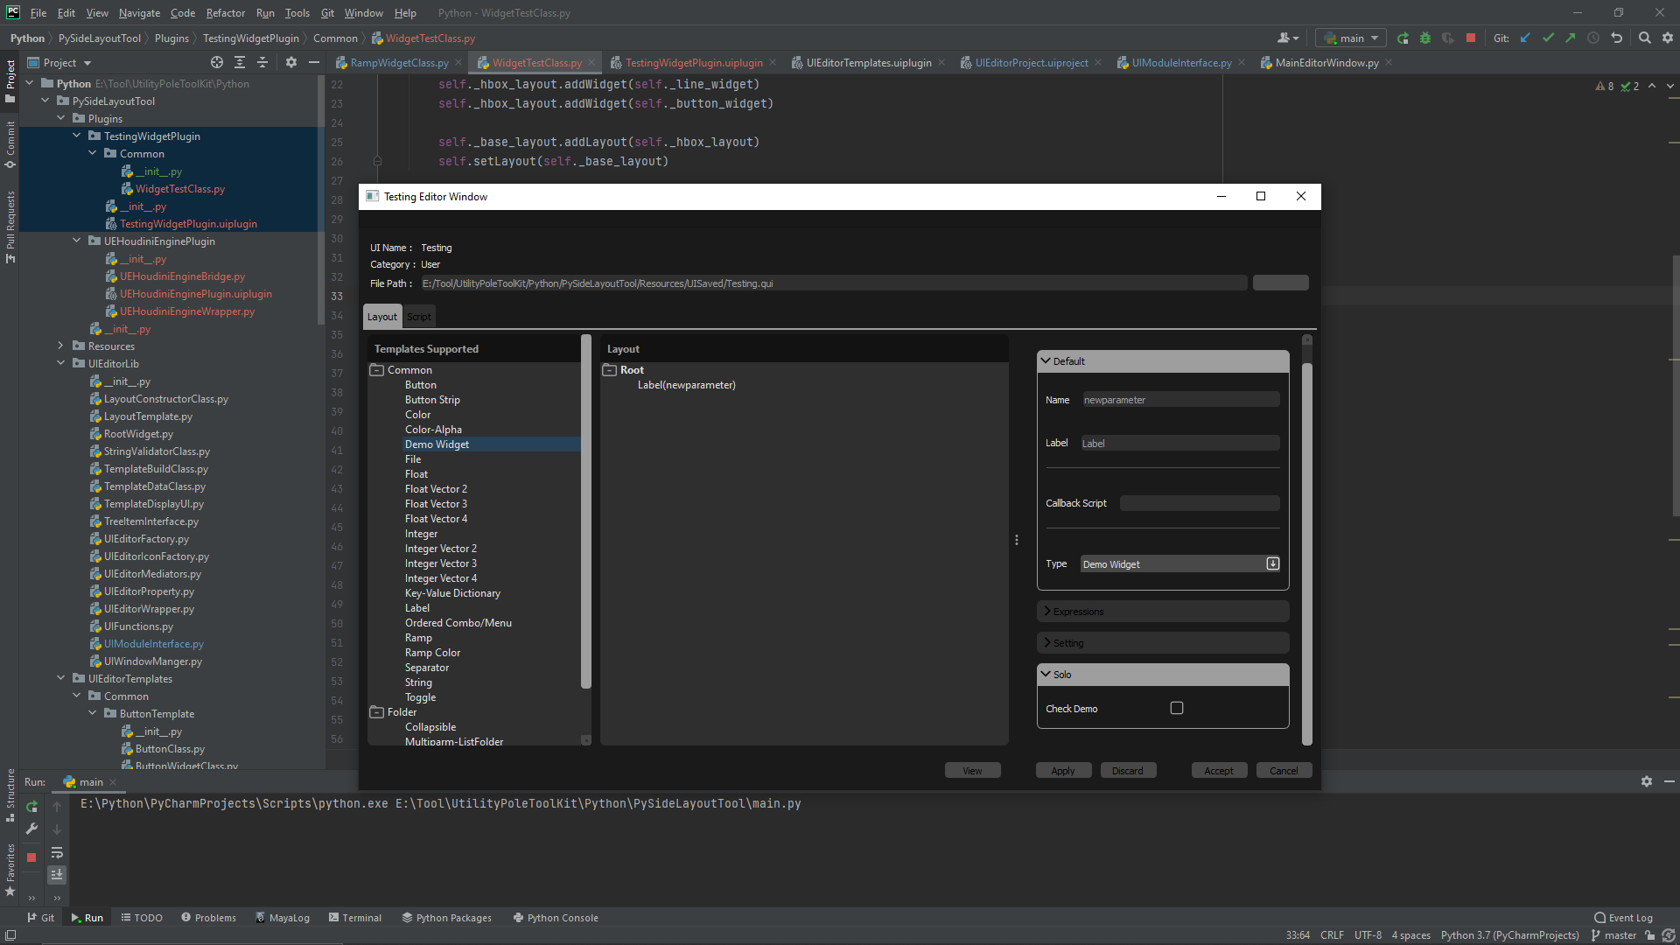Image resolution: width=1680 pixels, height=945 pixels.
Task: Stop the running program with red square icon
Action: (1471, 38)
